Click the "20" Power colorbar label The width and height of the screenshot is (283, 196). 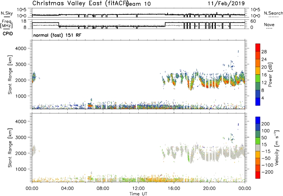click(264, 67)
